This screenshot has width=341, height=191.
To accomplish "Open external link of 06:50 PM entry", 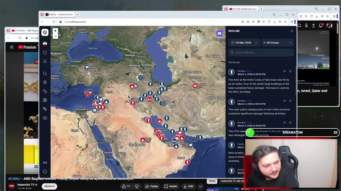I will 290,71.
